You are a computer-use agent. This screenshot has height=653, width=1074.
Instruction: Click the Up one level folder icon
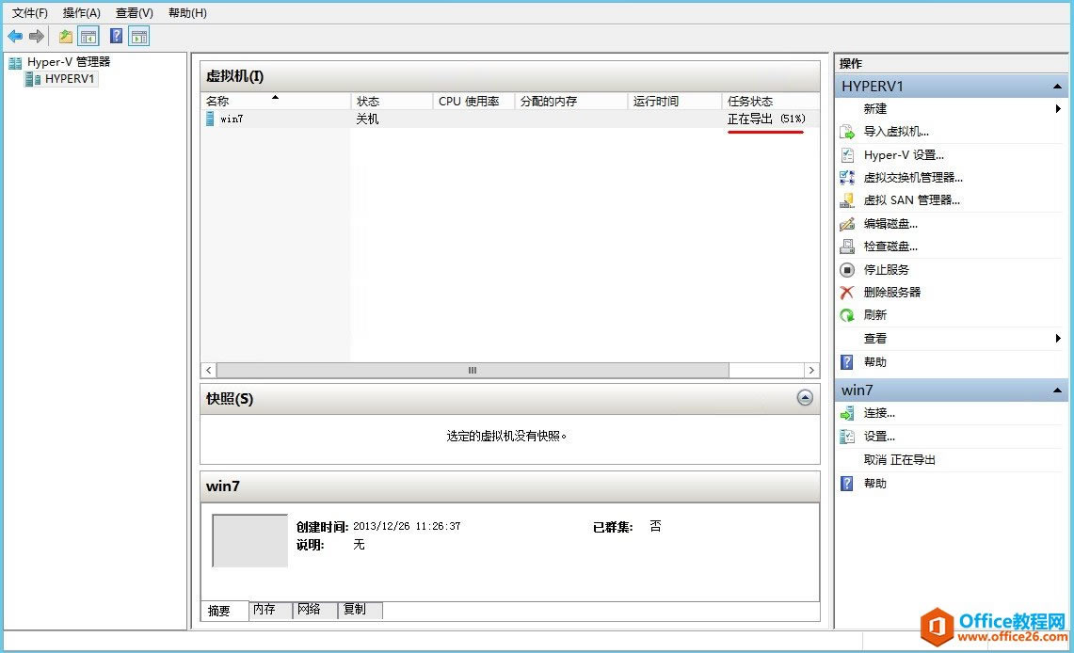click(66, 37)
